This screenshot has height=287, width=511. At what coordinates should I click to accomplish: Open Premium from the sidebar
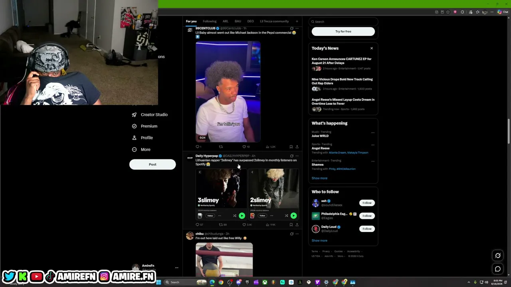click(145, 126)
